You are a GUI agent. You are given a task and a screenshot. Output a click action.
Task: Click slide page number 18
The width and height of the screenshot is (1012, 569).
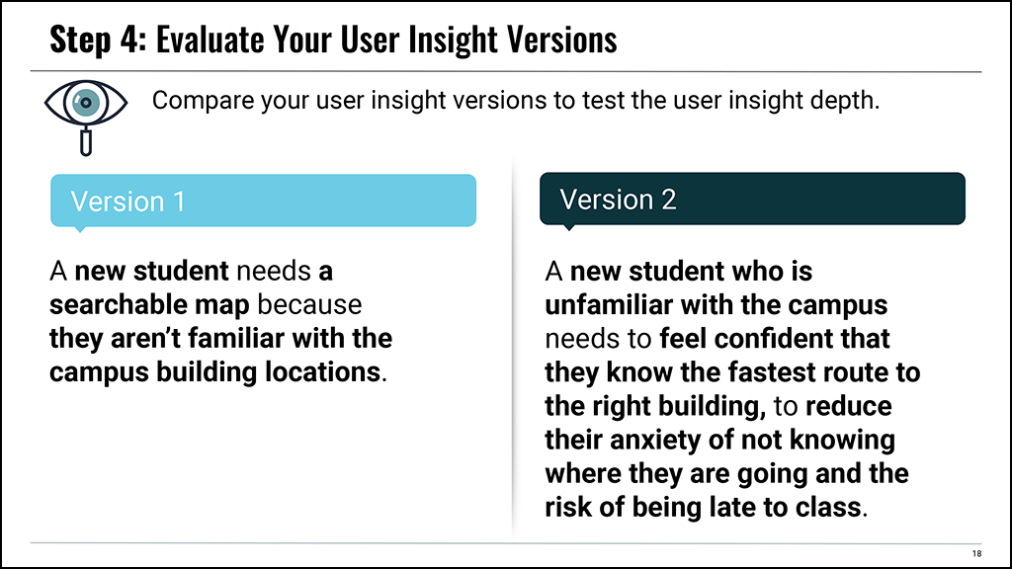point(976,553)
